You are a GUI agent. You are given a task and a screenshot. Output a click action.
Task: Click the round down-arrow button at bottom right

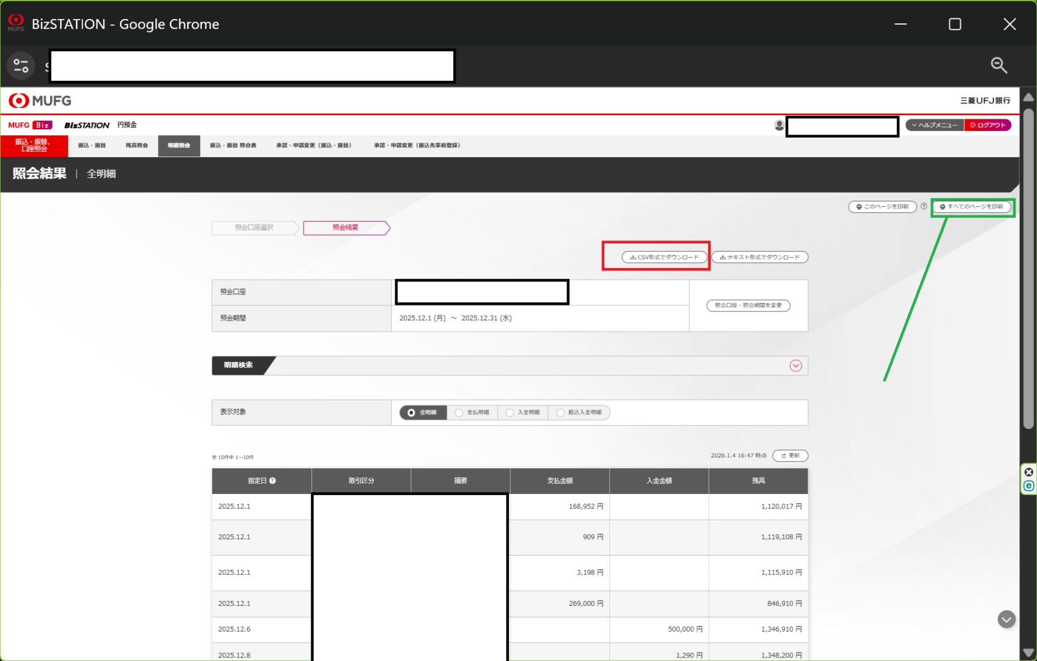pyautogui.click(x=1006, y=619)
